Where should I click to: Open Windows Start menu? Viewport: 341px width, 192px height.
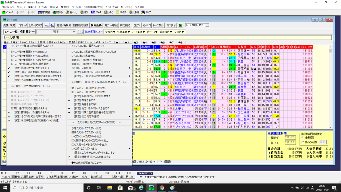click(5, 188)
